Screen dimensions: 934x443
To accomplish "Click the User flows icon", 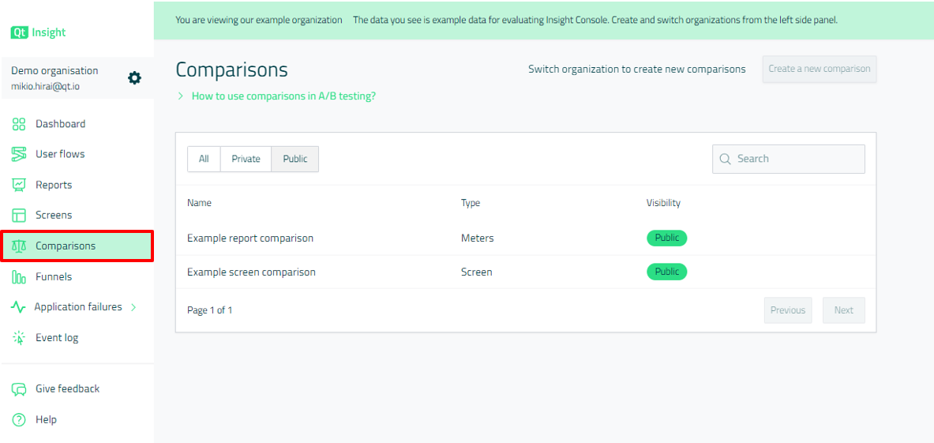I will click(x=19, y=154).
